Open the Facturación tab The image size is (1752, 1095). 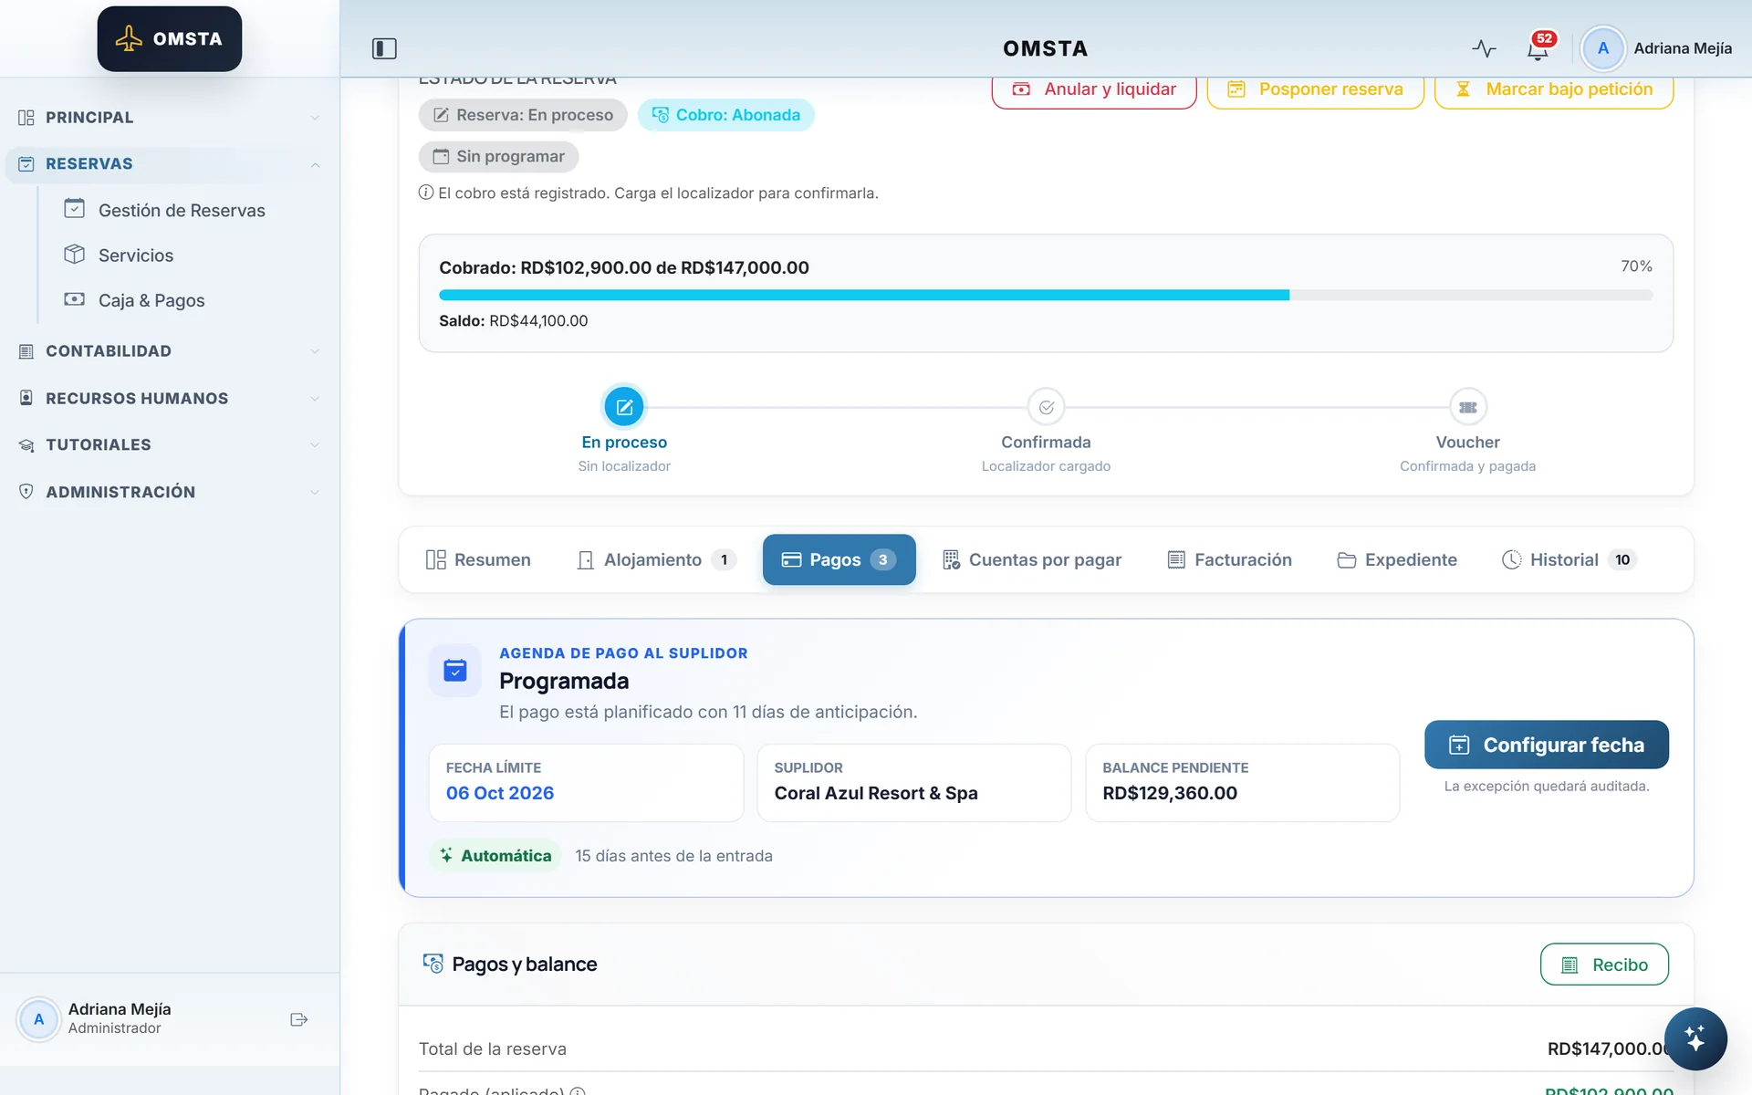[x=1230, y=559]
